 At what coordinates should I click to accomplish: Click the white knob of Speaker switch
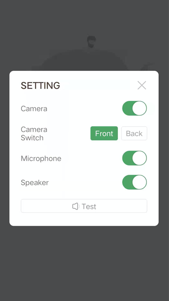[139, 182]
